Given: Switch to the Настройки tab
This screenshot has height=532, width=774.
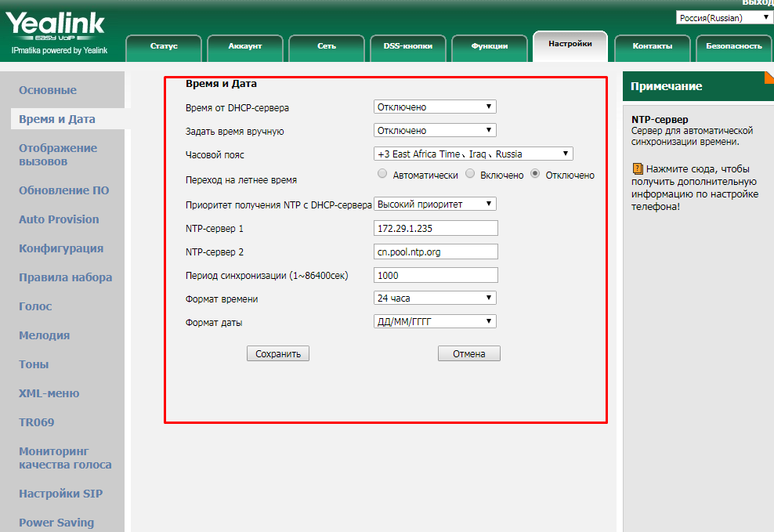Looking at the screenshot, I should (570, 46).
